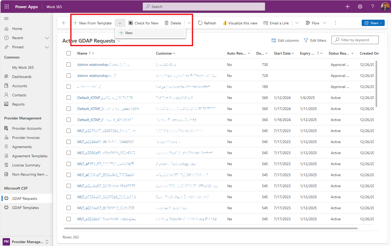This screenshot has height=246, width=391.
Task: Open the first Admin relationship record link
Action: pos(103,65)
